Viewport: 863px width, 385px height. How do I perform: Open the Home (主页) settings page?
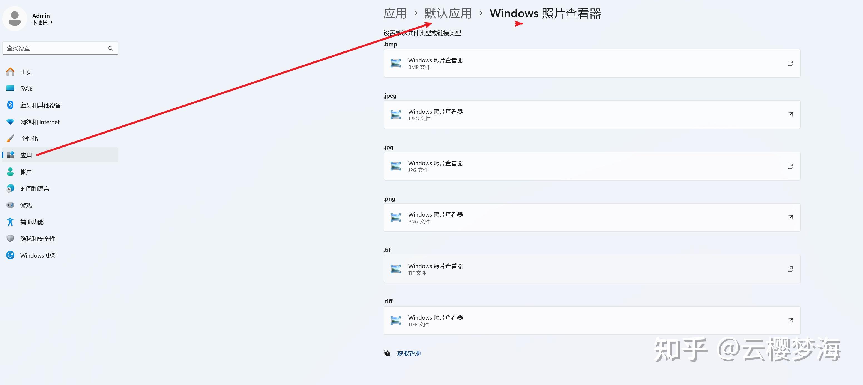(x=26, y=72)
